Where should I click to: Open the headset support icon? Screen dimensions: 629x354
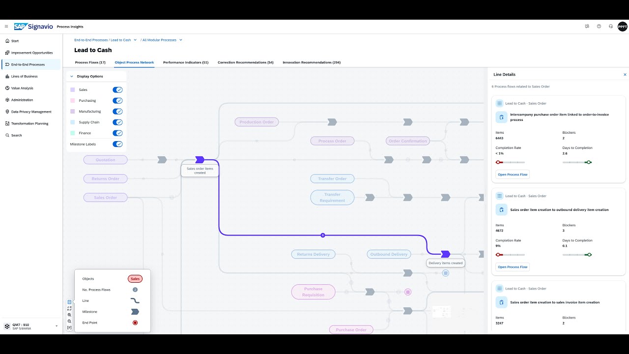(611, 27)
